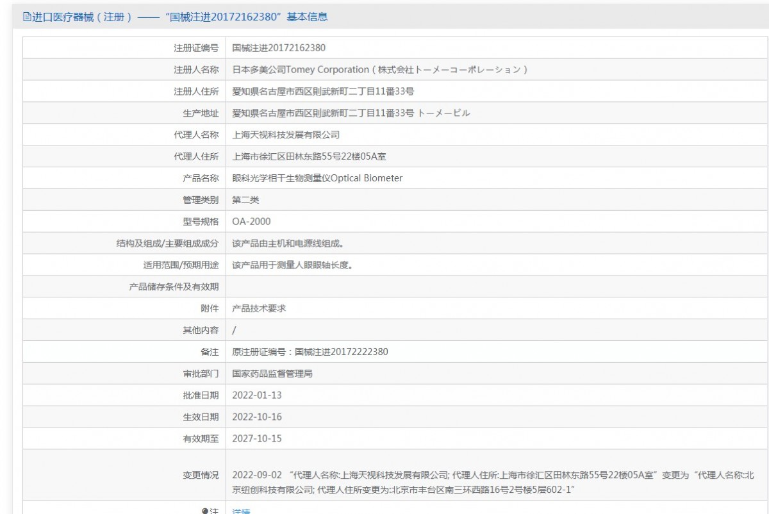Click the 日本多美公司Tomey Corporation registrant name
769x514 pixels.
pos(379,69)
